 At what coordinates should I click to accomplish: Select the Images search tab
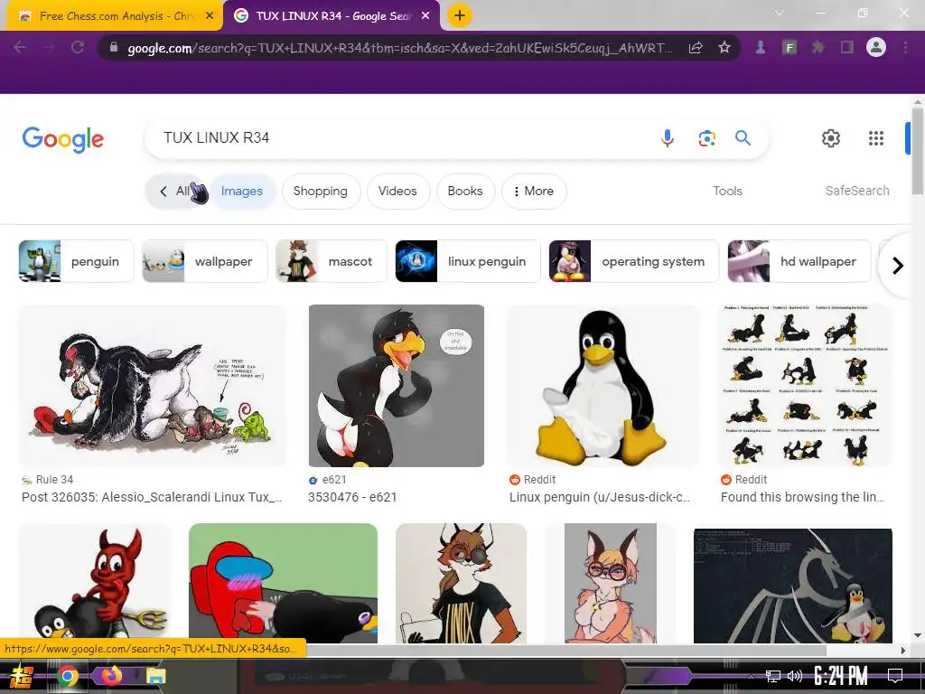click(242, 192)
